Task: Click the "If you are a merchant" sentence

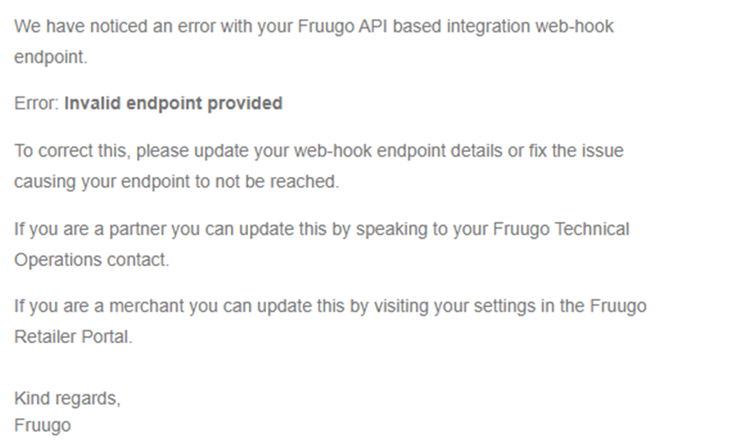Action: click(x=330, y=306)
